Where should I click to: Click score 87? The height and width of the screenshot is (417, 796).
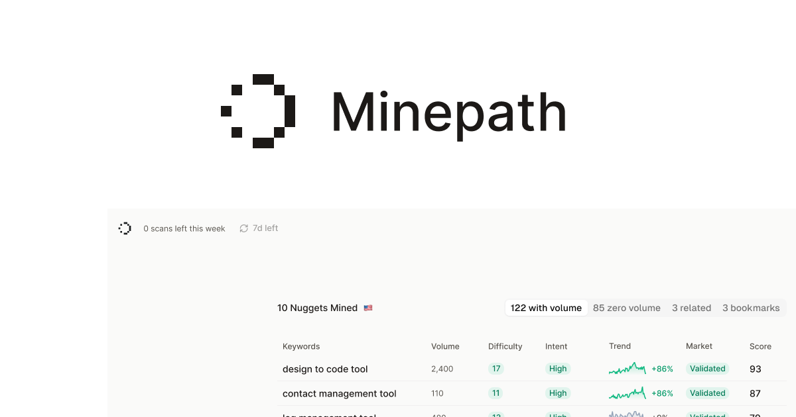click(756, 393)
